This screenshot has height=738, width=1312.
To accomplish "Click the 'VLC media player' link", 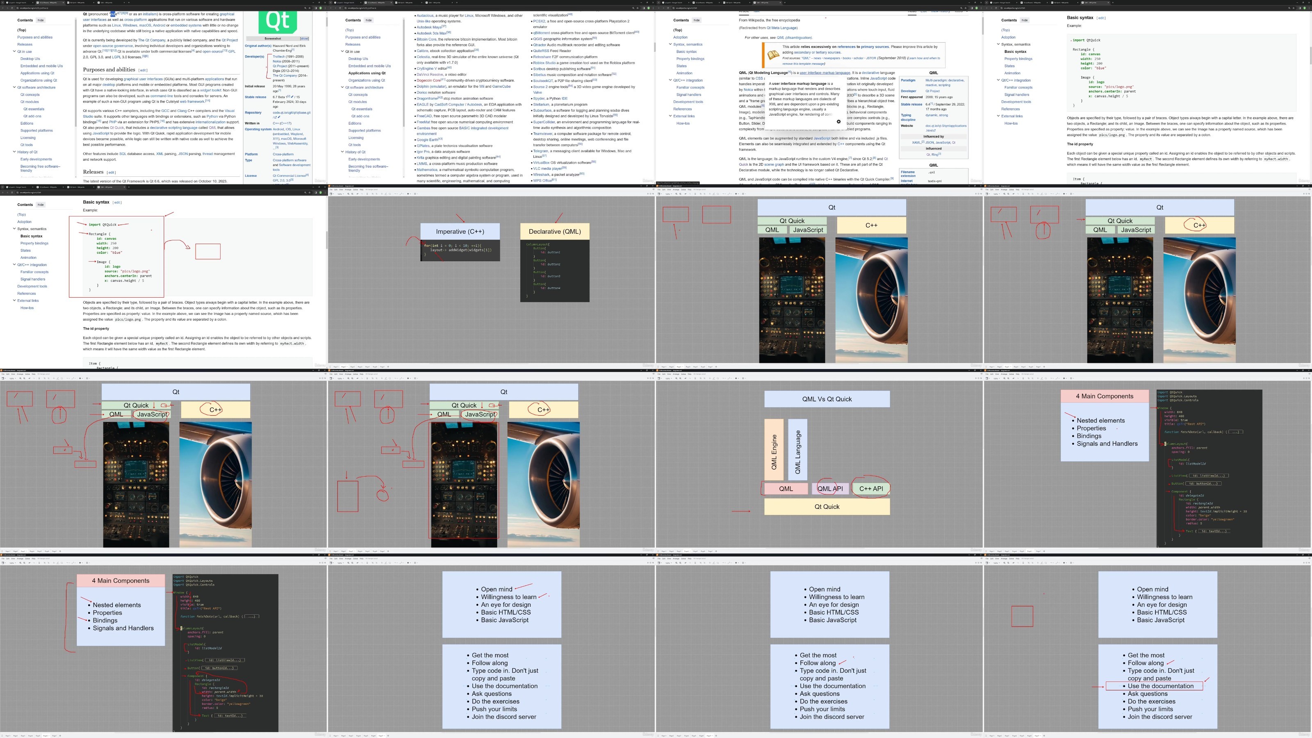I will 547,169.
